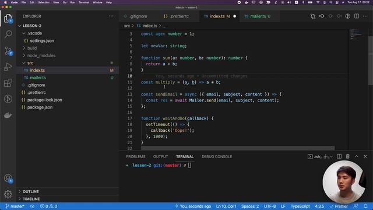The width and height of the screenshot is (373, 210).
Task: Click the publish changes cloud icon in status bar
Action: pyautogui.click(x=32, y=206)
